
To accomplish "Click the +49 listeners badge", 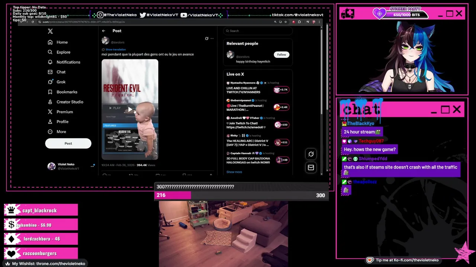I will click(282, 160).
